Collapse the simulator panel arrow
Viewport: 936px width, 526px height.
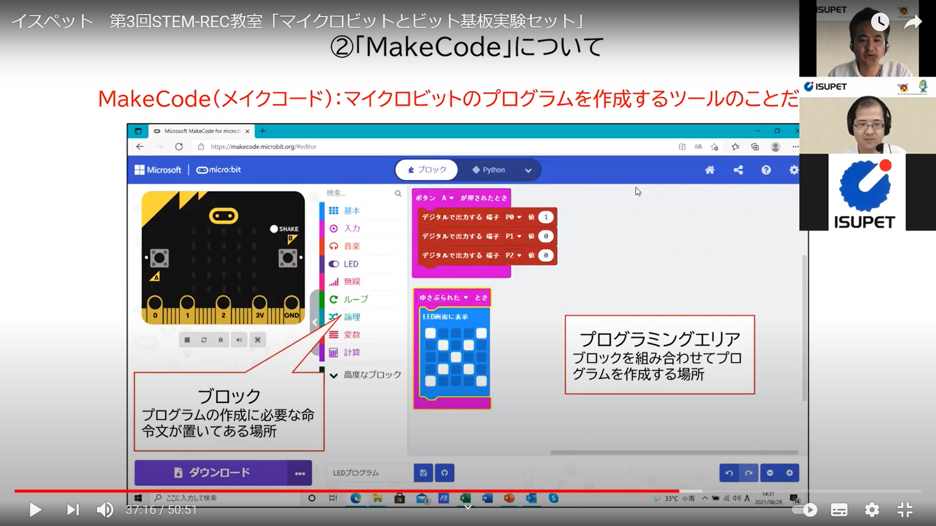315,322
